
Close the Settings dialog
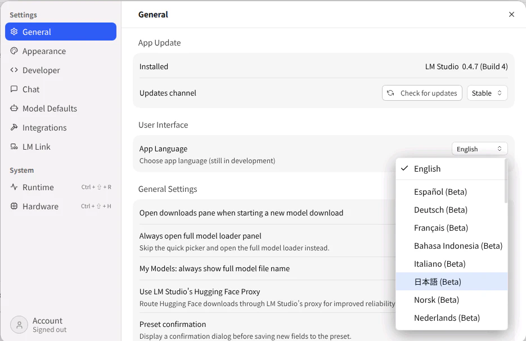click(511, 15)
